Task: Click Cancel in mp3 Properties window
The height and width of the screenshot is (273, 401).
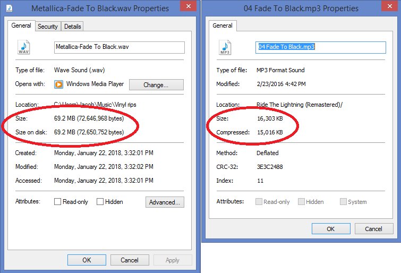Action: click(x=374, y=229)
